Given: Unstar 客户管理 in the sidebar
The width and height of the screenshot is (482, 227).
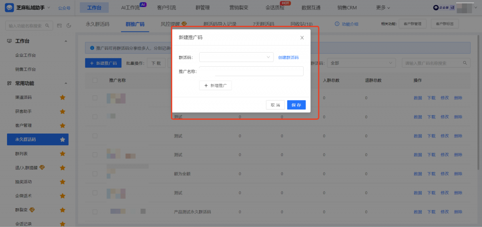Looking at the screenshot, I should (x=62, y=125).
